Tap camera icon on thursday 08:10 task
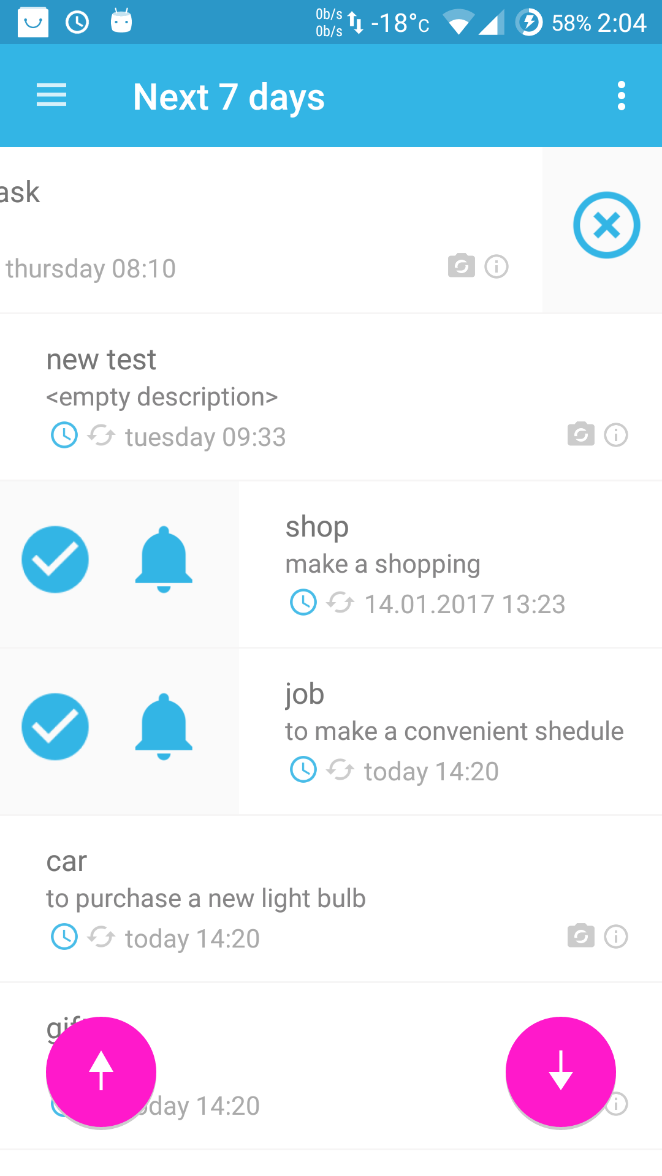This screenshot has height=1176, width=662. coord(461,266)
